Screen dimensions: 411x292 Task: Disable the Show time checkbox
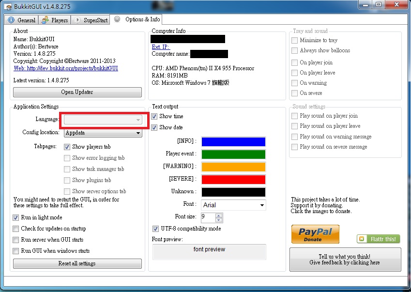(154, 116)
